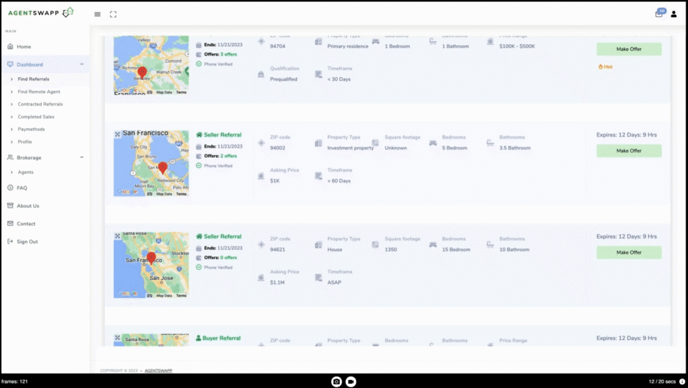Image resolution: width=688 pixels, height=388 pixels.
Task: Collapse the Brokerage menu section
Action: (81, 157)
